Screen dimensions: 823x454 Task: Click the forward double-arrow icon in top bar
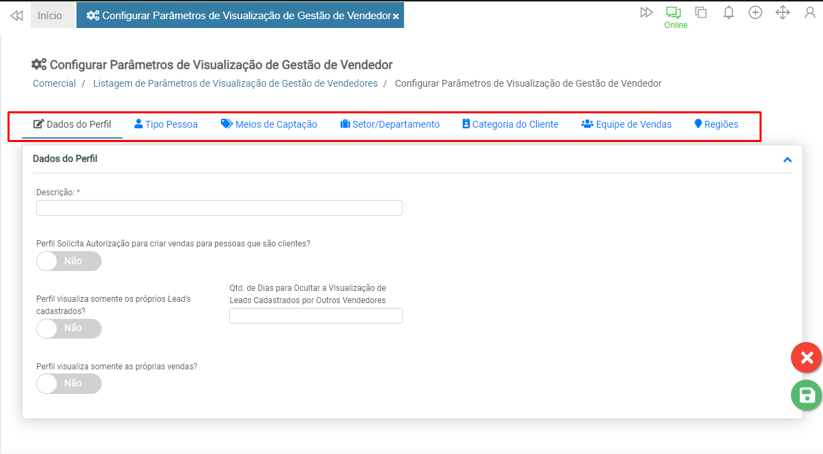click(646, 12)
